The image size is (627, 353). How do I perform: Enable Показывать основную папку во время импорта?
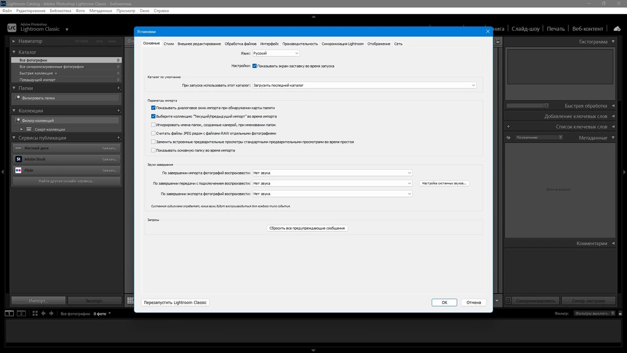(x=153, y=150)
